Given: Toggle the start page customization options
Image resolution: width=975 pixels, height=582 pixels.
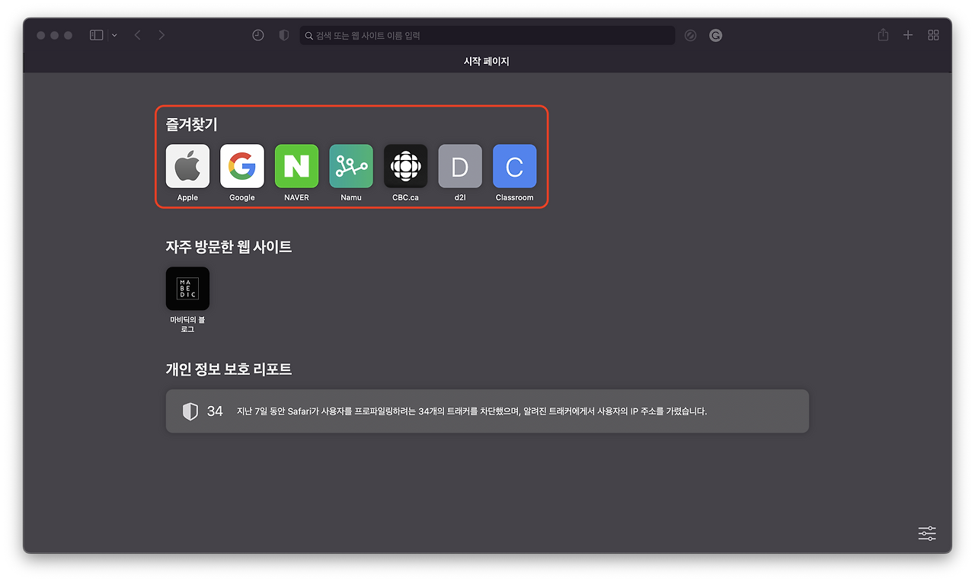Looking at the screenshot, I should tap(926, 533).
